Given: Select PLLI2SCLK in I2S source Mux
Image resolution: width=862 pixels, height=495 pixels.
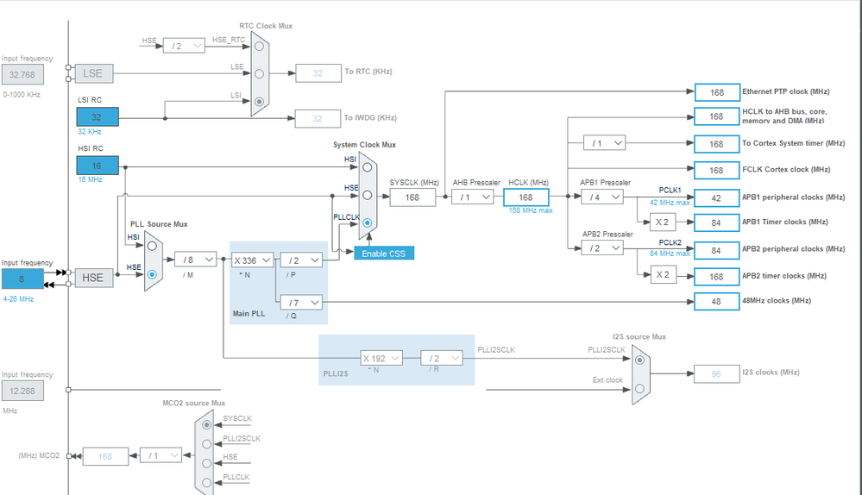Looking at the screenshot, I should 639,360.
